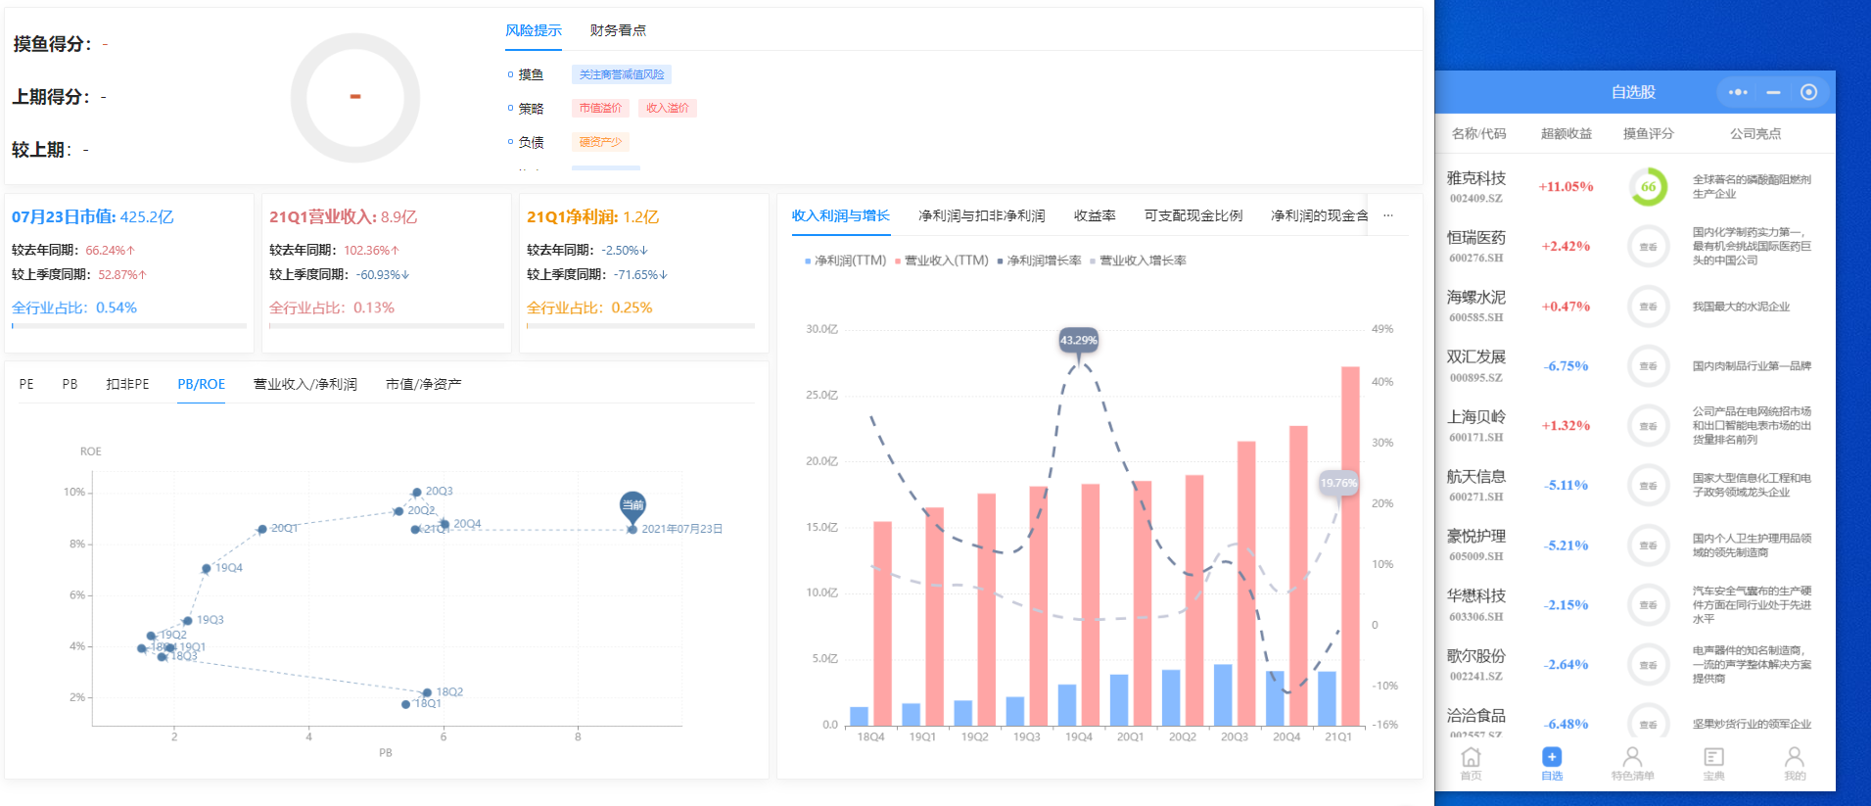1871x806 pixels.
Task: Minimize the 自选股 mini program panel
Action: tap(1773, 92)
